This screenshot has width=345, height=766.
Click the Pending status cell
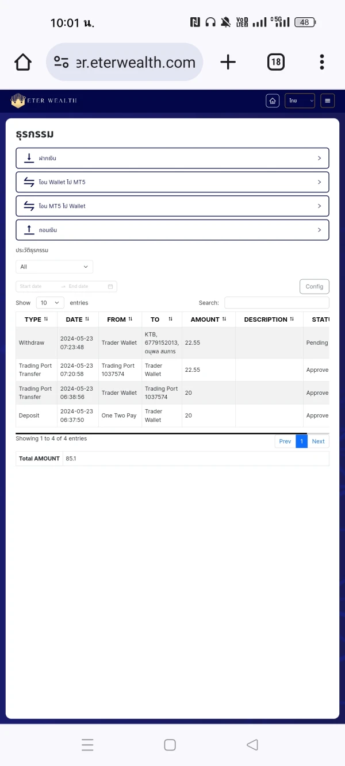[317, 342]
